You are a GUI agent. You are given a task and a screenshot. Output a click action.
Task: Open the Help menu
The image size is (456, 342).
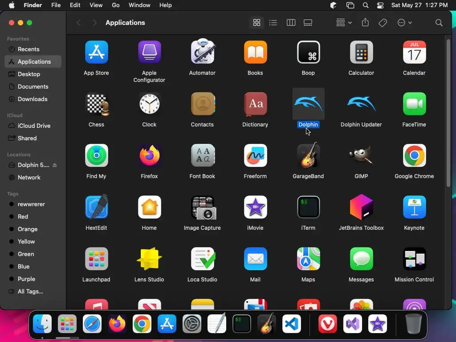click(x=166, y=5)
